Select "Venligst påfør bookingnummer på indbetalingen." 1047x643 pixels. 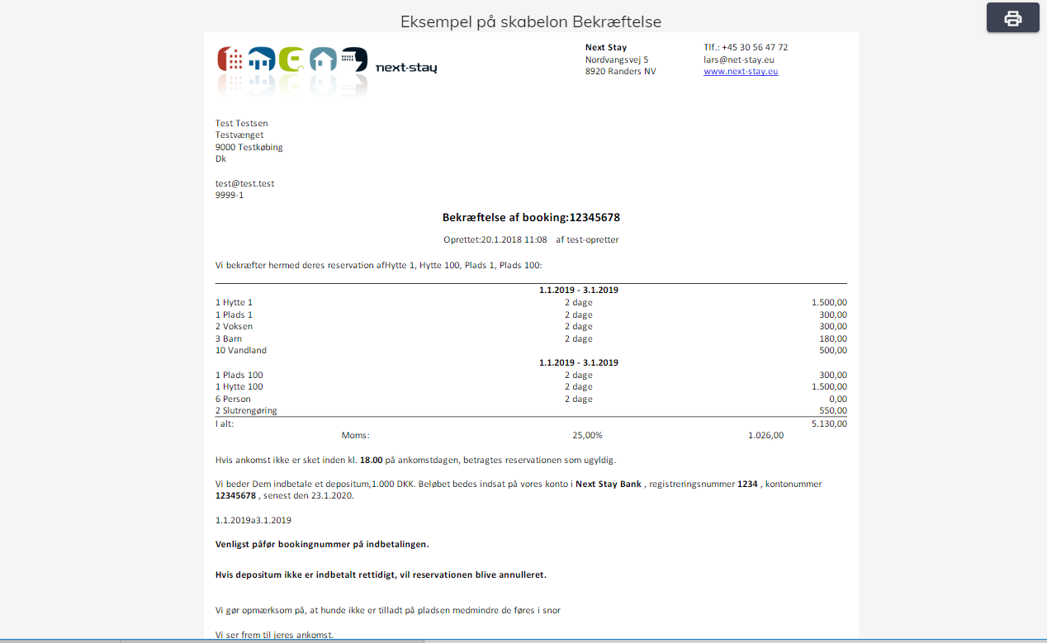coord(322,545)
